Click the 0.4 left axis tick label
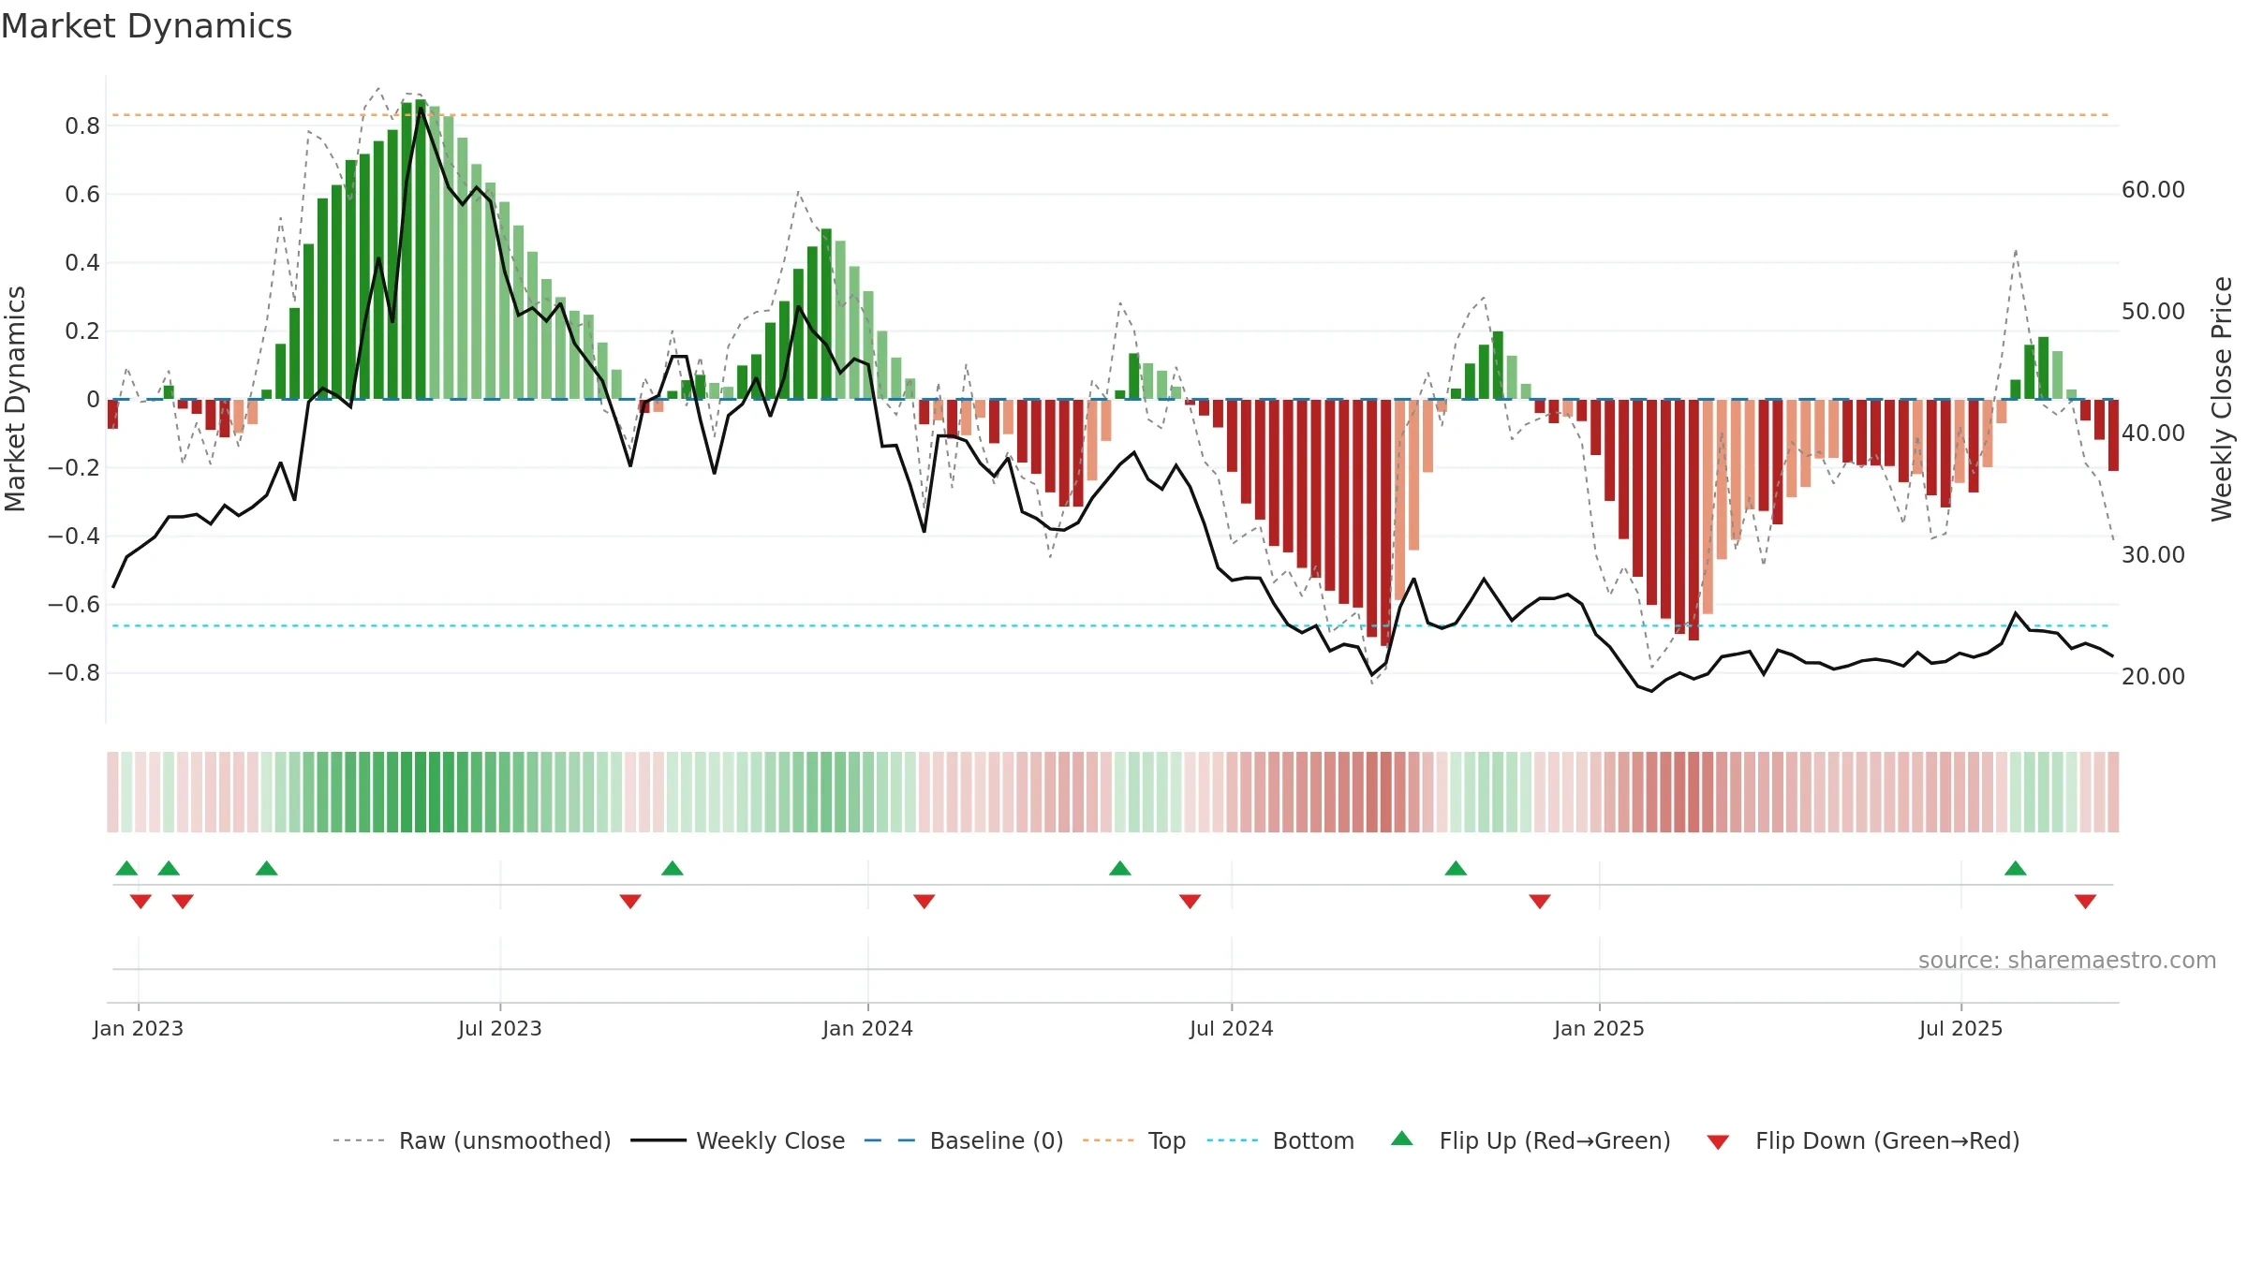 (x=82, y=263)
